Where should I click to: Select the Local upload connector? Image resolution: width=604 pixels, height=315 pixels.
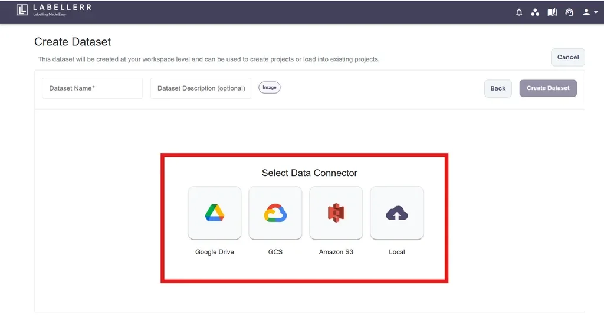pyautogui.click(x=397, y=213)
